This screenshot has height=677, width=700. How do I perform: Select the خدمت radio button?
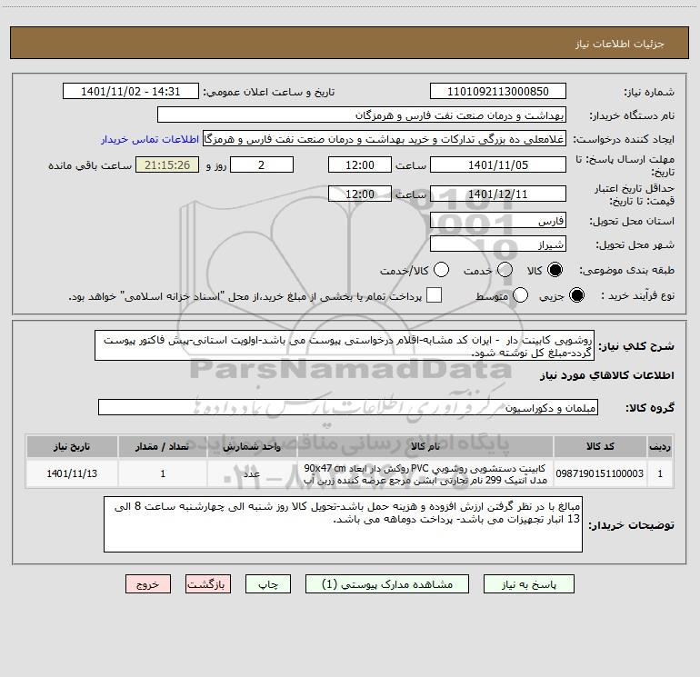coord(505,270)
